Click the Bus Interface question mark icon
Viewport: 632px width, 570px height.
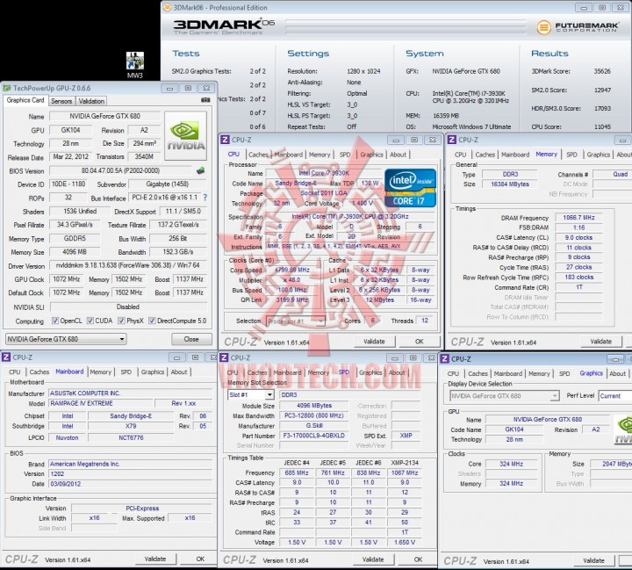point(205,198)
